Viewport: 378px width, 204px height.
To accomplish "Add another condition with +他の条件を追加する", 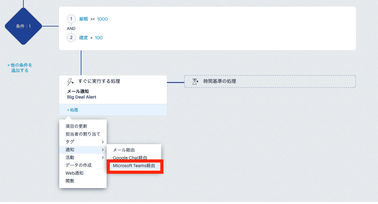I will (x=20, y=68).
